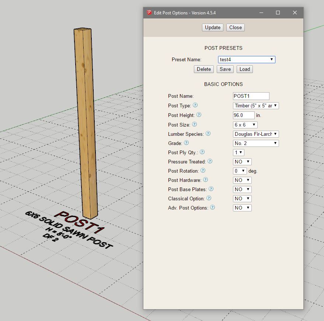
Task: Open help icon next to Post Base Plates
Action: (211, 189)
